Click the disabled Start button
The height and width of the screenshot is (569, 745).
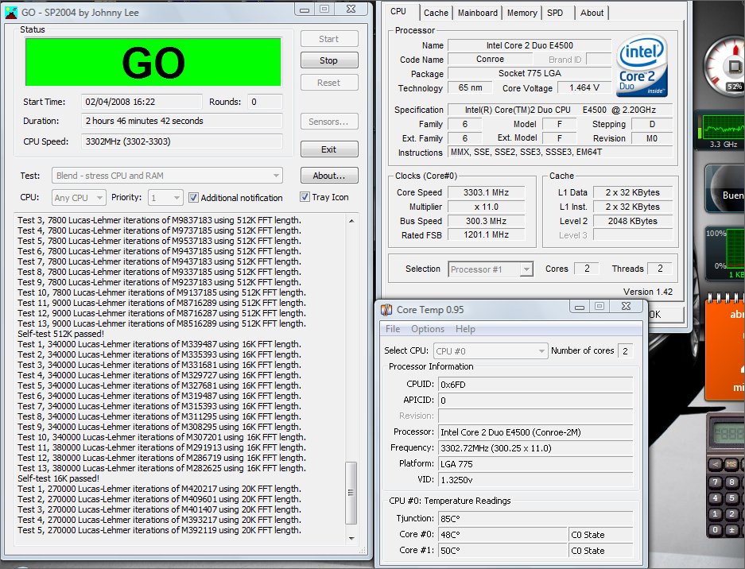329,39
